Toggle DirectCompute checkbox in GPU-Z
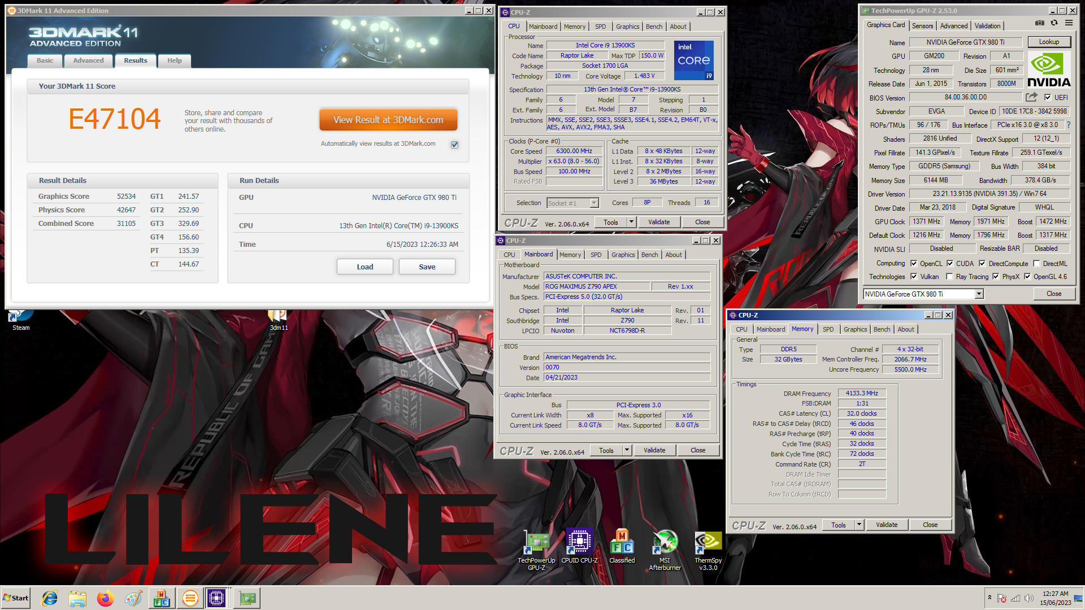The width and height of the screenshot is (1085, 610). tap(982, 263)
